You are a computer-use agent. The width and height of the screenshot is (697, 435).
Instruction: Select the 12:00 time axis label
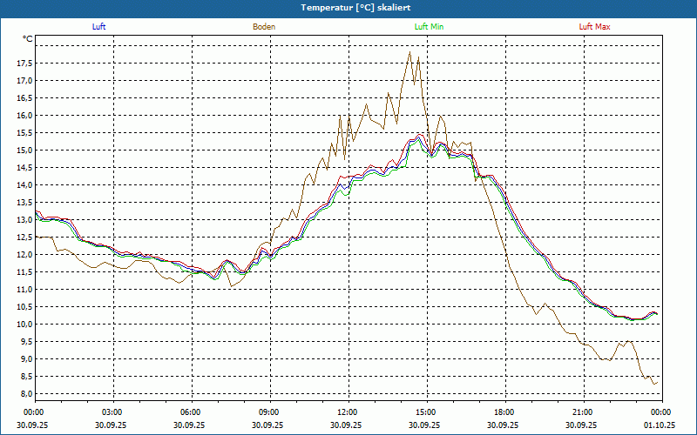(x=347, y=412)
